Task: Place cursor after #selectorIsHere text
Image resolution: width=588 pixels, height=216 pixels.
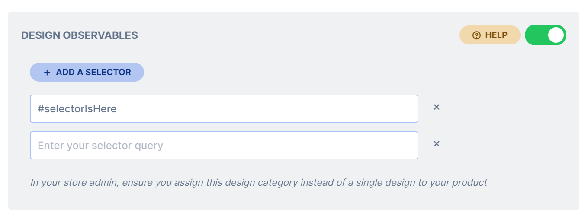Action: point(117,109)
